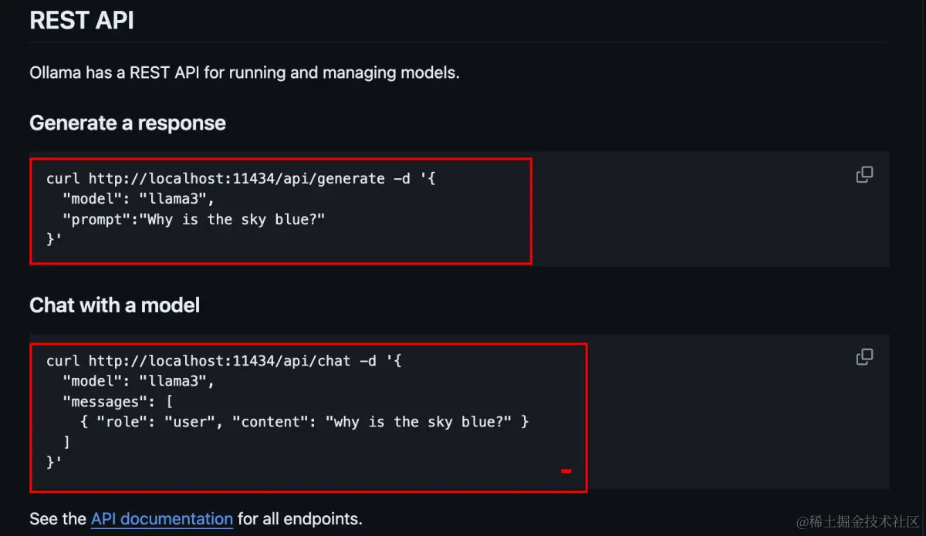Click the Chat with a model heading
The width and height of the screenshot is (926, 536).
pos(114,305)
